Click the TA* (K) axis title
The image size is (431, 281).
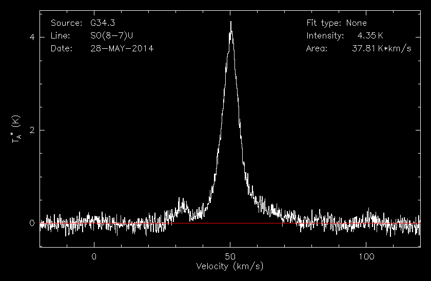coord(16,129)
